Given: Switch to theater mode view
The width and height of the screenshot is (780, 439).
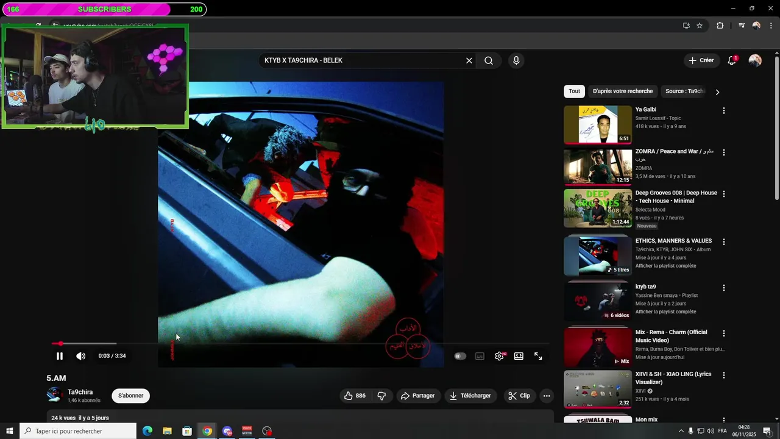Looking at the screenshot, I should 519,356.
